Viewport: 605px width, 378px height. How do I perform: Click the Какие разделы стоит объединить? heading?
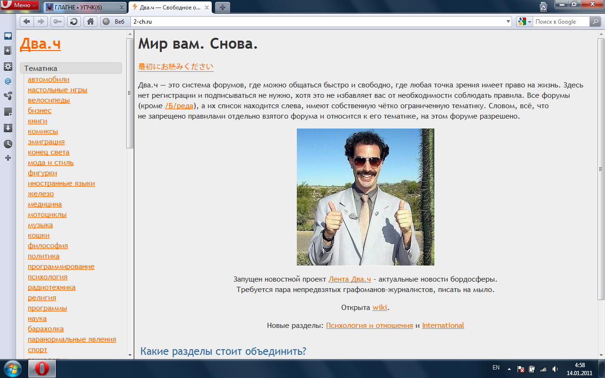coord(224,352)
